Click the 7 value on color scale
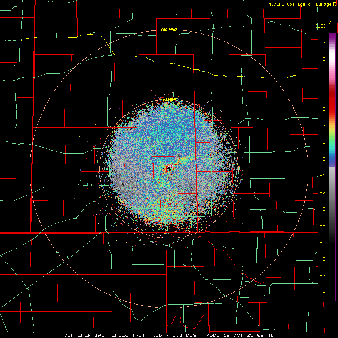Screen dimensions: 338x338 click(324, 42)
